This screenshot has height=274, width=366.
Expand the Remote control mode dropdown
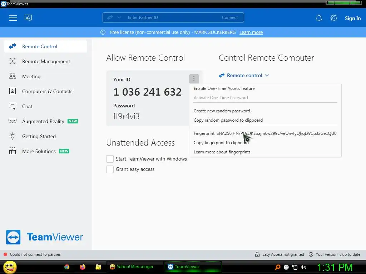(x=244, y=75)
